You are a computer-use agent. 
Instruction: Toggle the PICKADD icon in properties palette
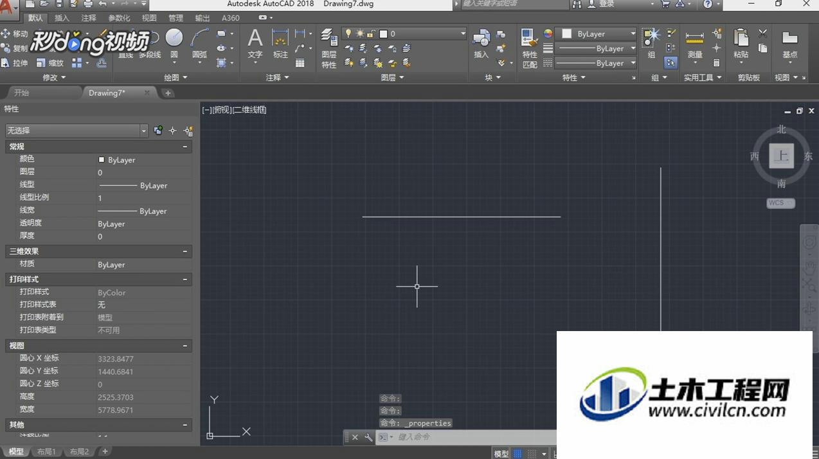[158, 130]
